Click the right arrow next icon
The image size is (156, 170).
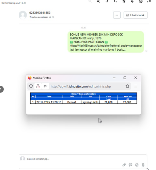(x=107, y=1)
